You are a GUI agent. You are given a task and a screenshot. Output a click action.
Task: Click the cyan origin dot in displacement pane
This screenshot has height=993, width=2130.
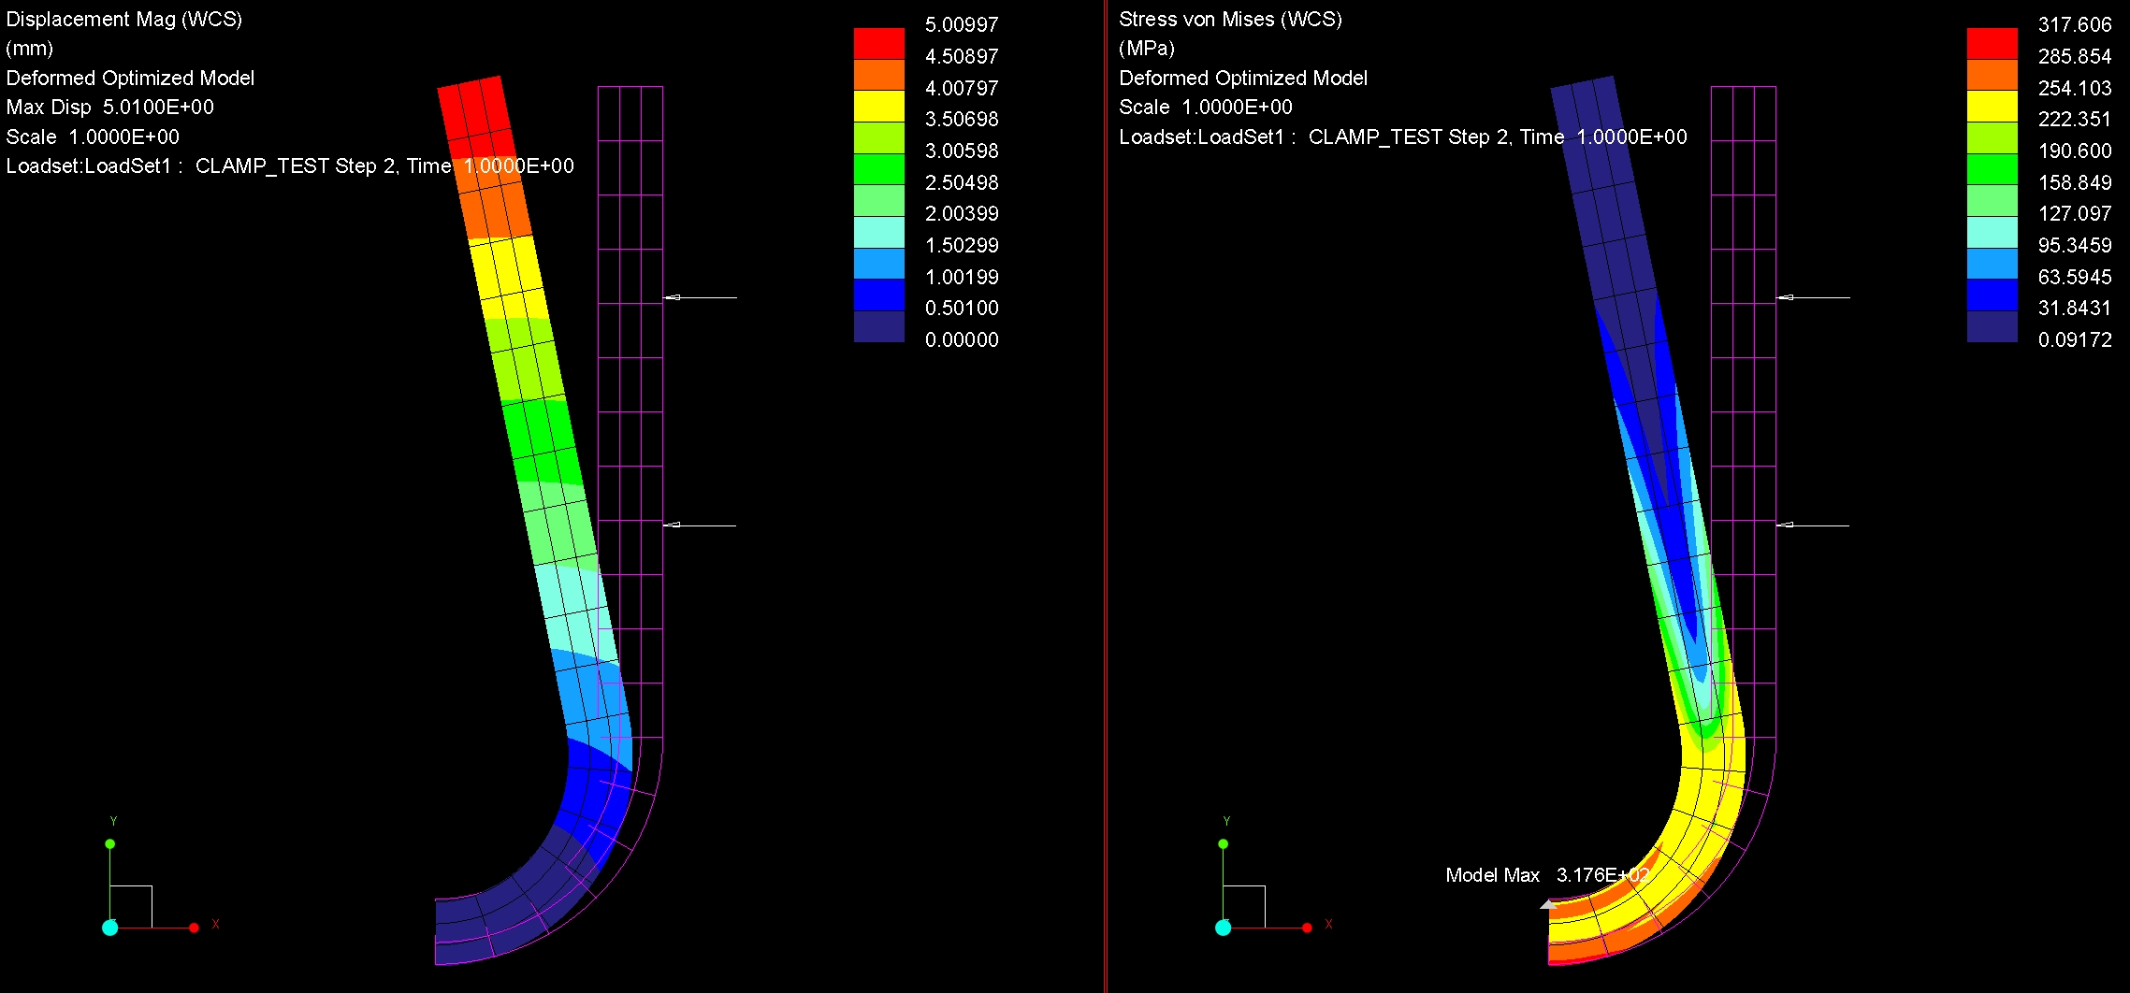click(110, 928)
